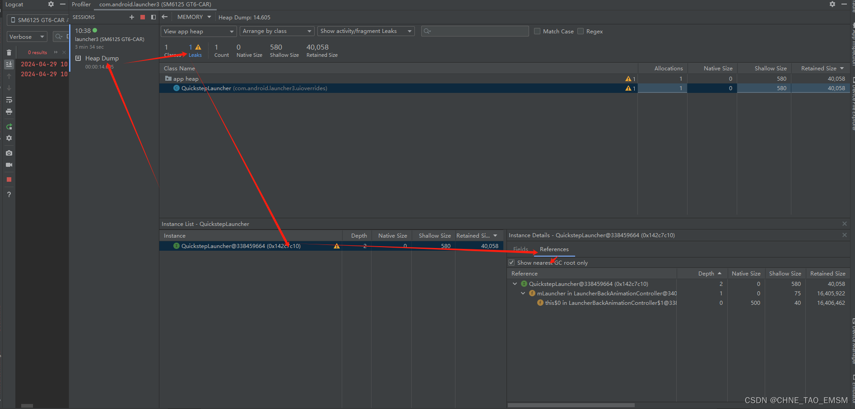Enable the Regex search option
This screenshot has width=855, height=409.
coord(581,31)
